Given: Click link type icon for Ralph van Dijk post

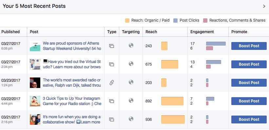Looking at the screenshot, I should click(111, 83).
